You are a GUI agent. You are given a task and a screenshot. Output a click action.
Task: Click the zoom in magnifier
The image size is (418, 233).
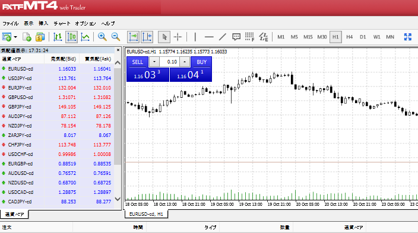coord(102,37)
